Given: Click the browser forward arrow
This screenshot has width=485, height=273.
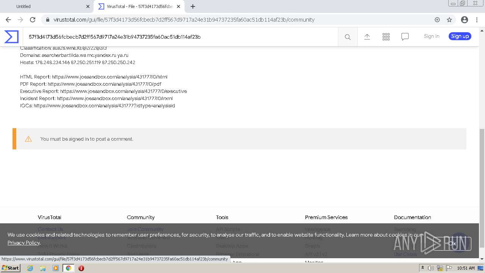Looking at the screenshot, I should click(x=20, y=20).
